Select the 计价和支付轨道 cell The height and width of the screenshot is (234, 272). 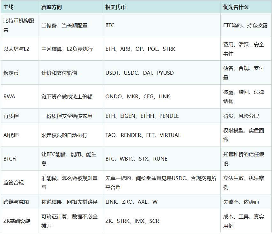(71, 72)
